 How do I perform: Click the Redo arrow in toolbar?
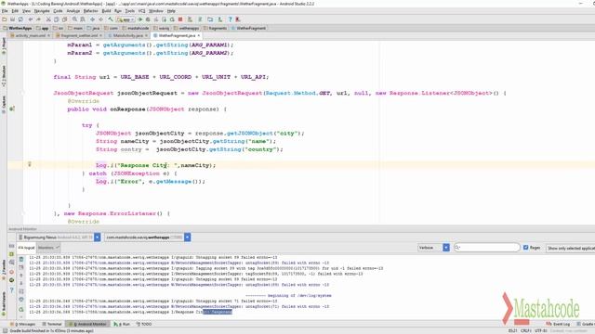pyautogui.click(x=39, y=19)
